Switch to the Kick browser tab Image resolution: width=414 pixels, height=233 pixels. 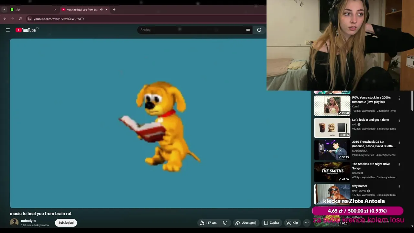click(x=32, y=10)
